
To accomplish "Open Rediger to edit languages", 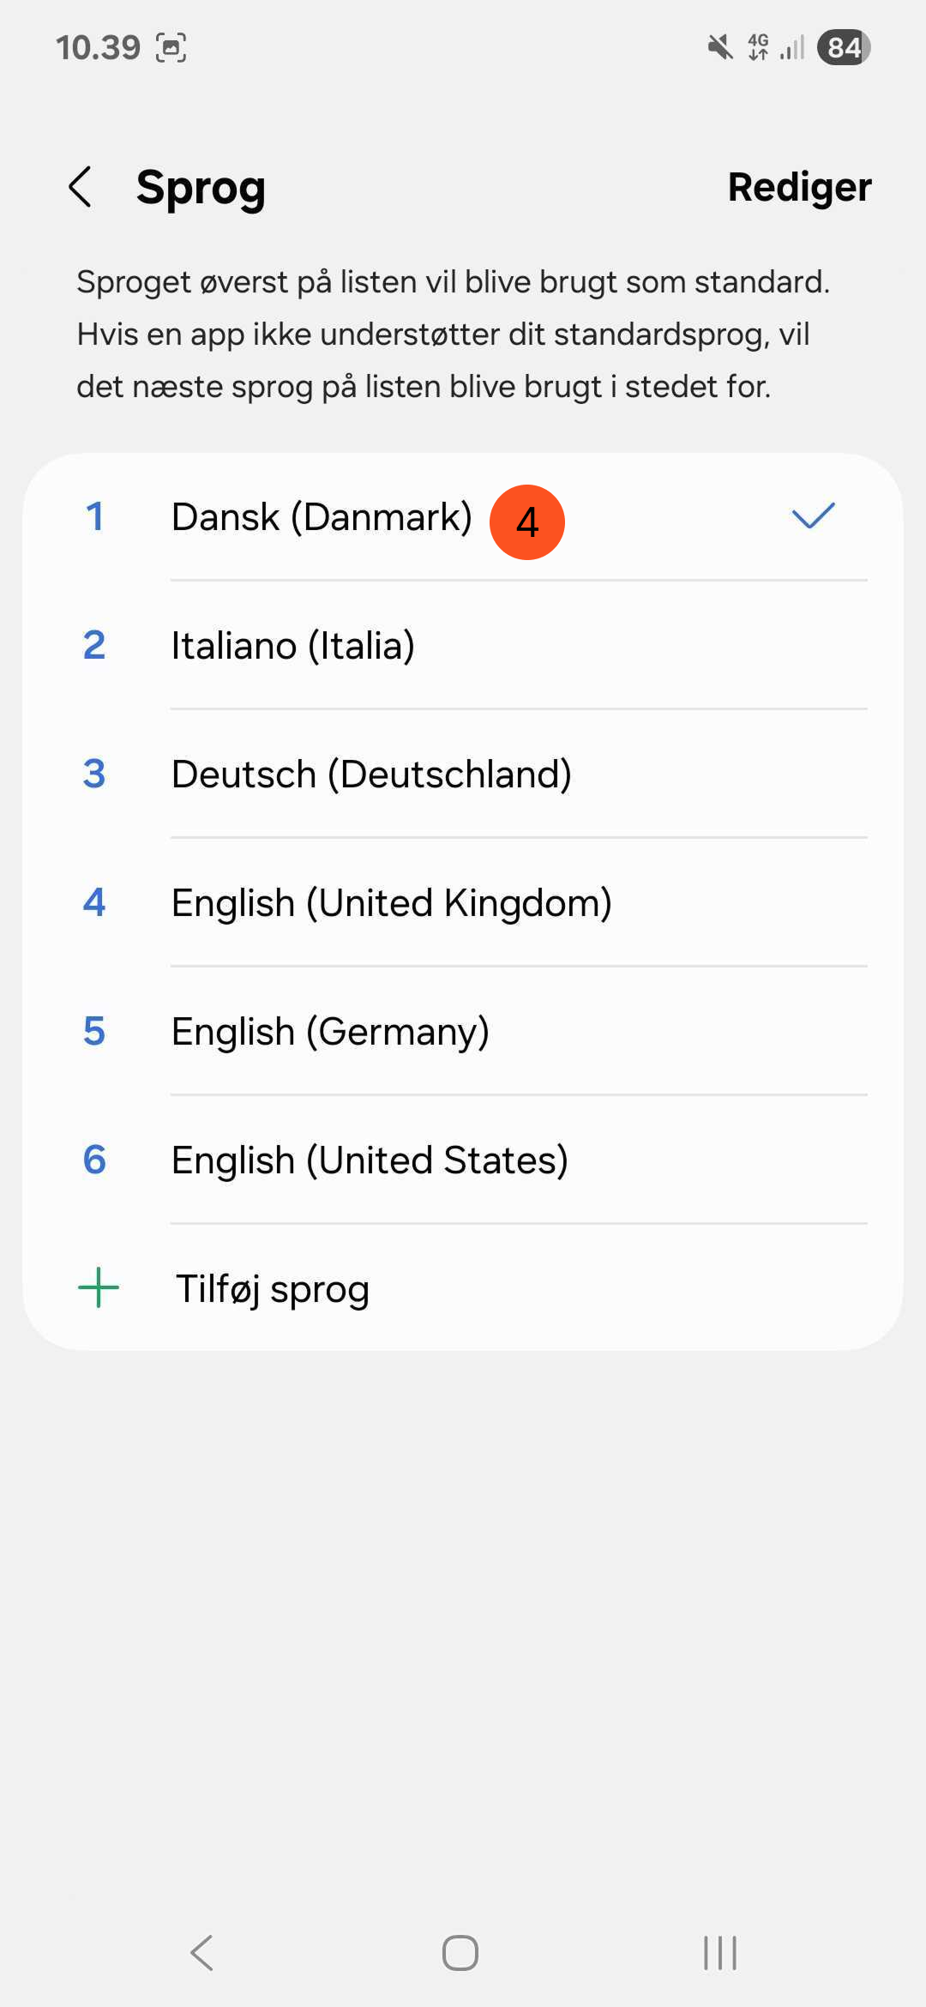I will pyautogui.click(x=799, y=187).
